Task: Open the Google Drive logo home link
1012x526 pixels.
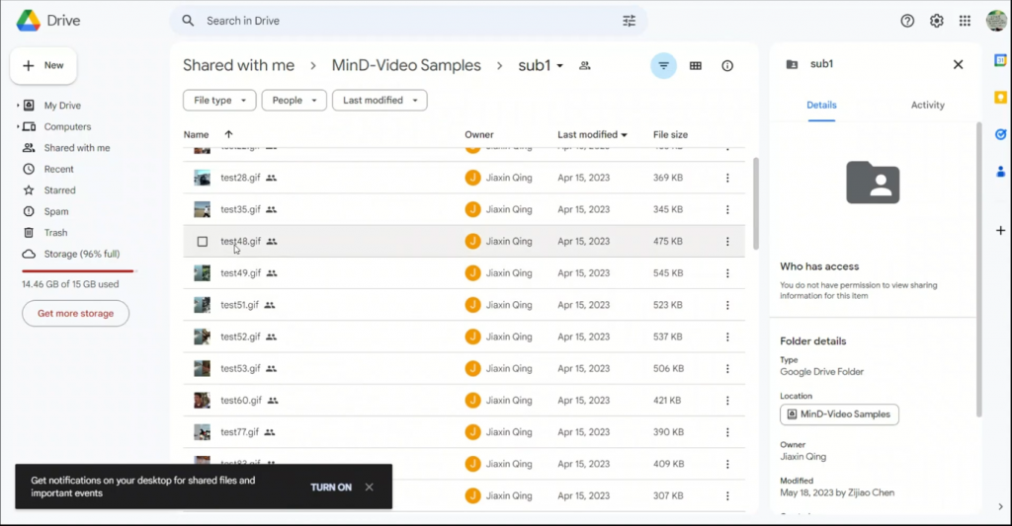Action: 48,21
